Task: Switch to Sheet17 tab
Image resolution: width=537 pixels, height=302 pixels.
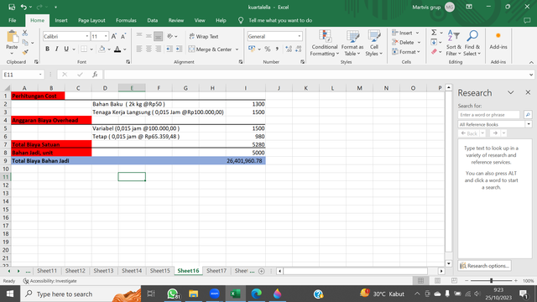Action: pyautogui.click(x=216, y=271)
